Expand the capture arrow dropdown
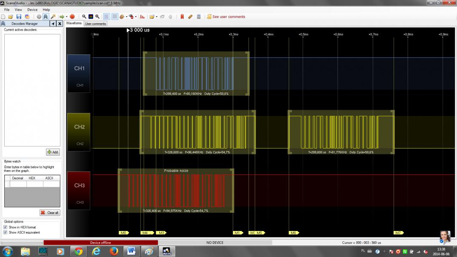The width and height of the screenshot is (457, 257). click(x=66, y=17)
